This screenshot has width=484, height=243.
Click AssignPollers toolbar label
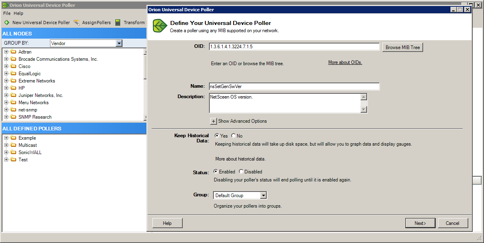click(96, 23)
